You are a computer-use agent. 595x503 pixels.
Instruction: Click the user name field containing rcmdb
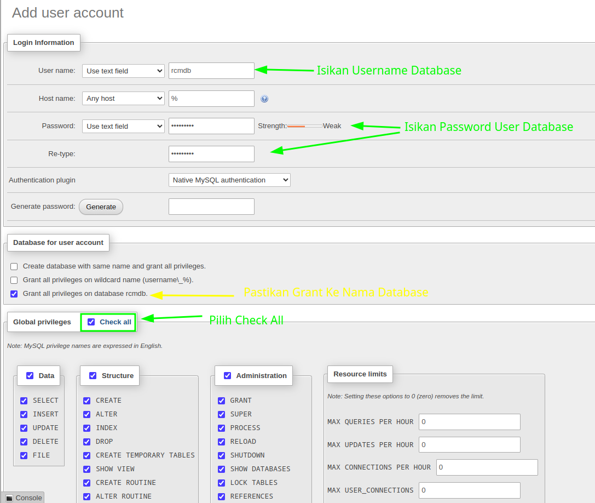pyautogui.click(x=211, y=71)
